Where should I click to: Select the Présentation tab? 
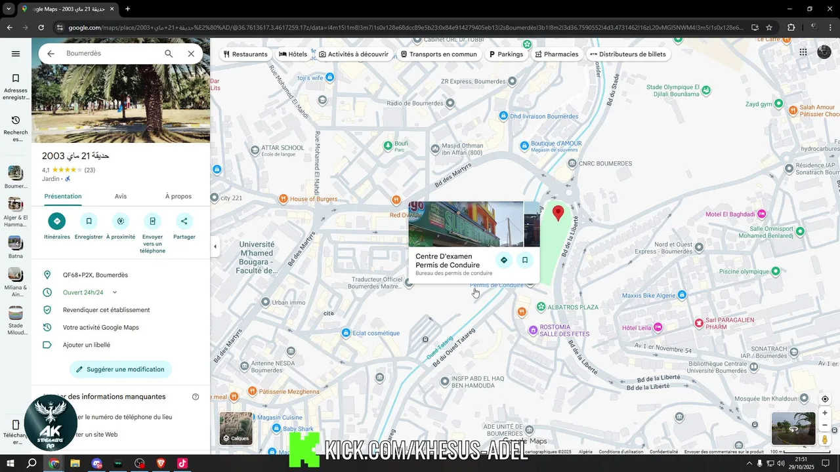[x=63, y=196]
